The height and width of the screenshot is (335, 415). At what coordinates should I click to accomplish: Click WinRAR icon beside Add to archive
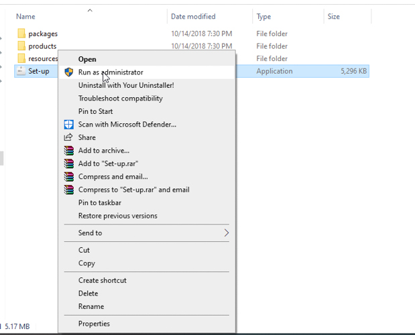pos(69,151)
